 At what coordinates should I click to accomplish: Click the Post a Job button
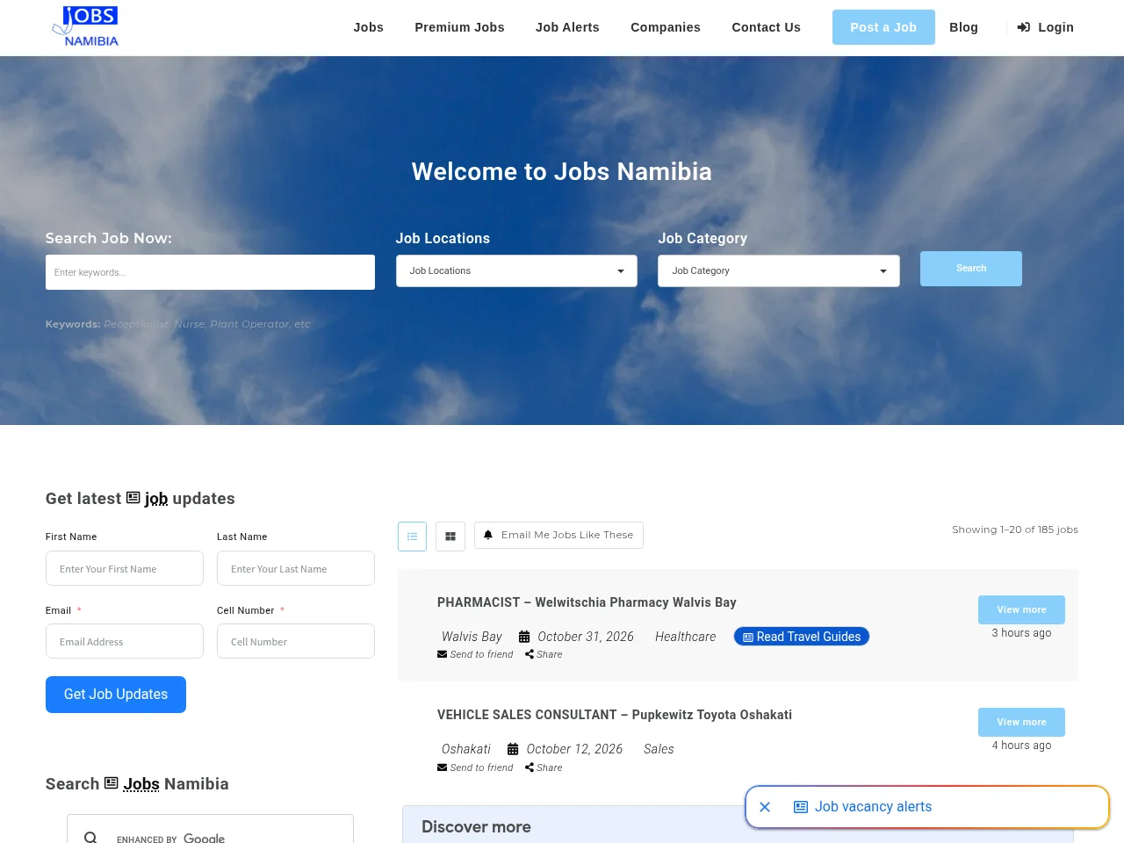click(x=883, y=27)
